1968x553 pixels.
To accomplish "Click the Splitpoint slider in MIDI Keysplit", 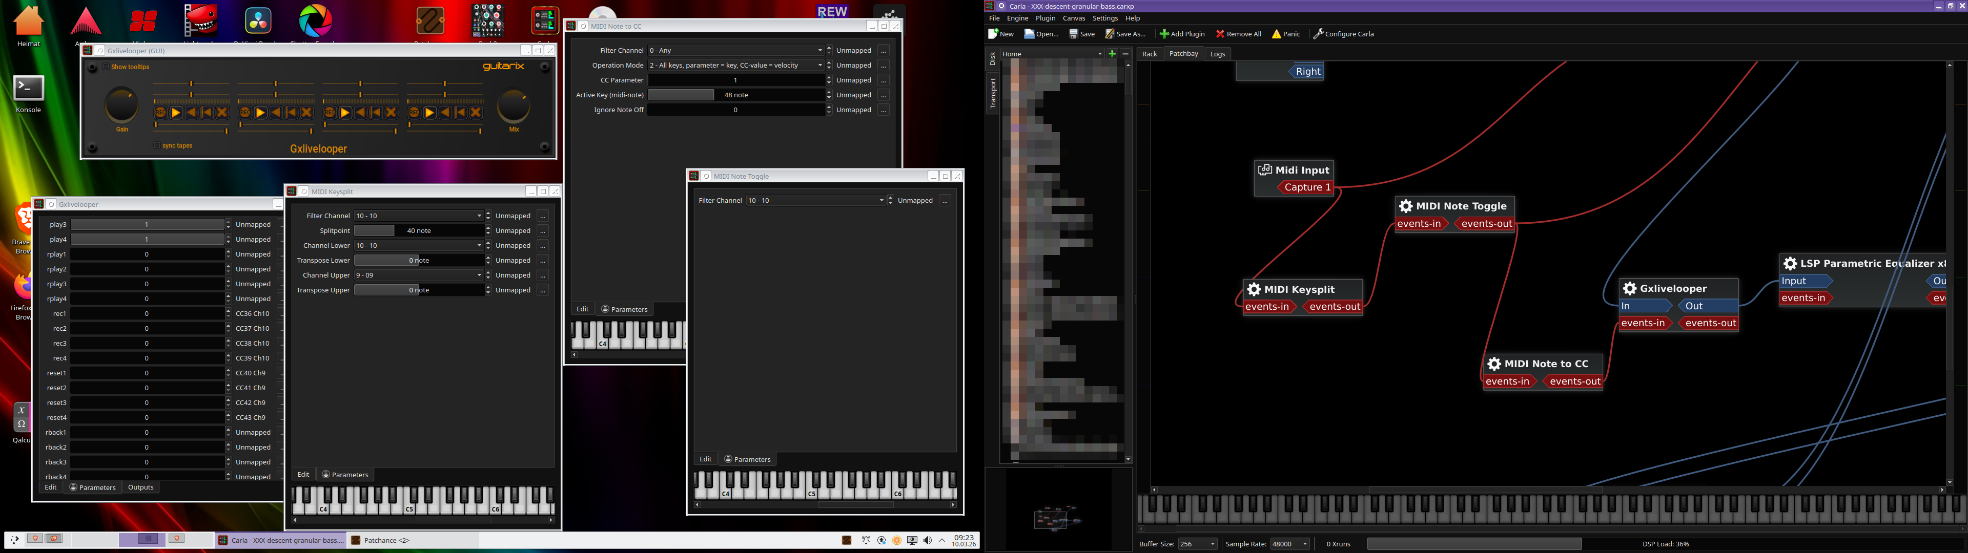I will (419, 230).
